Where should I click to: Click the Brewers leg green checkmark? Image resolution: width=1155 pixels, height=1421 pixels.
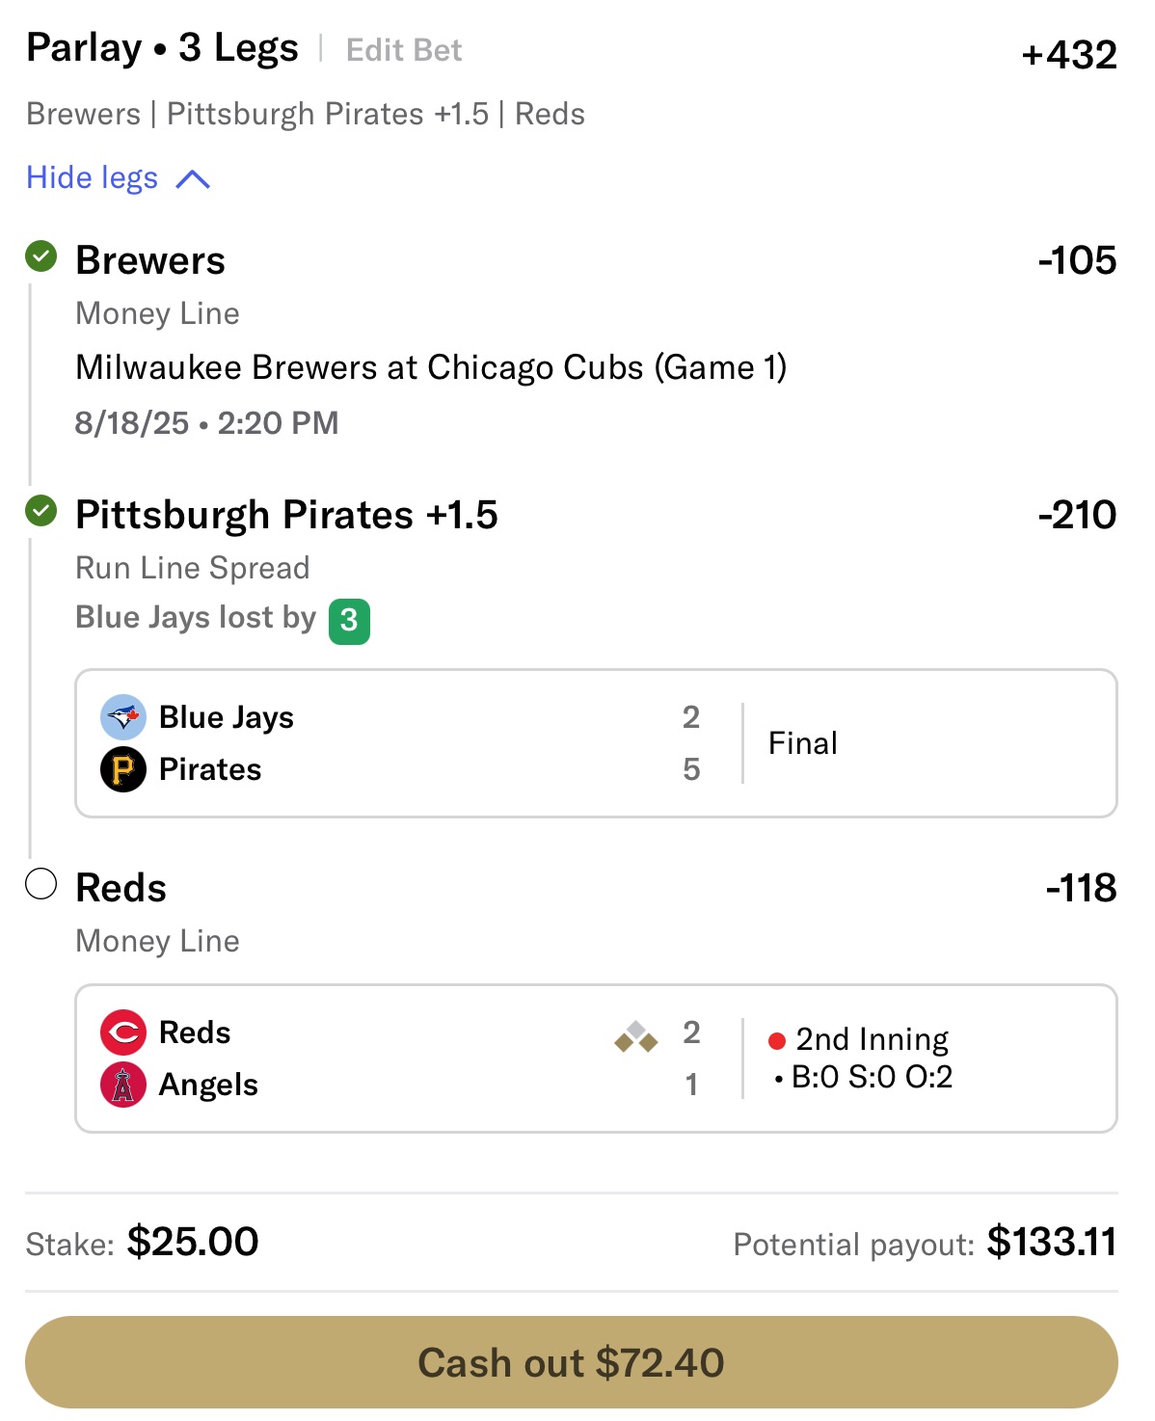pyautogui.click(x=40, y=256)
